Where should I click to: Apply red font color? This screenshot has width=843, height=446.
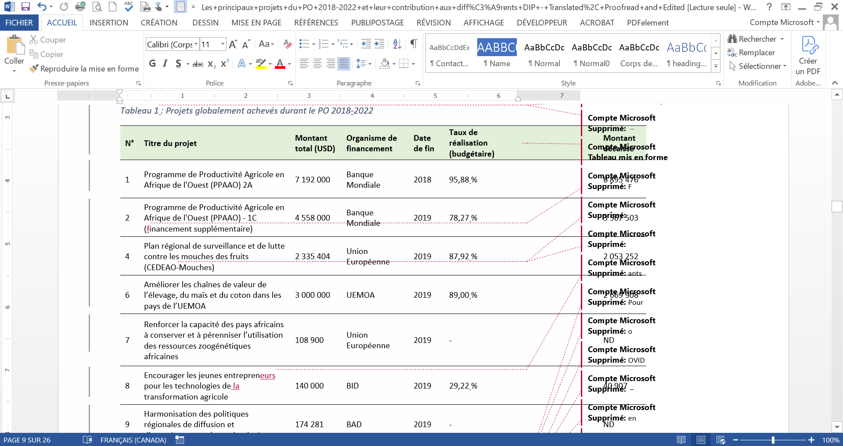280,64
